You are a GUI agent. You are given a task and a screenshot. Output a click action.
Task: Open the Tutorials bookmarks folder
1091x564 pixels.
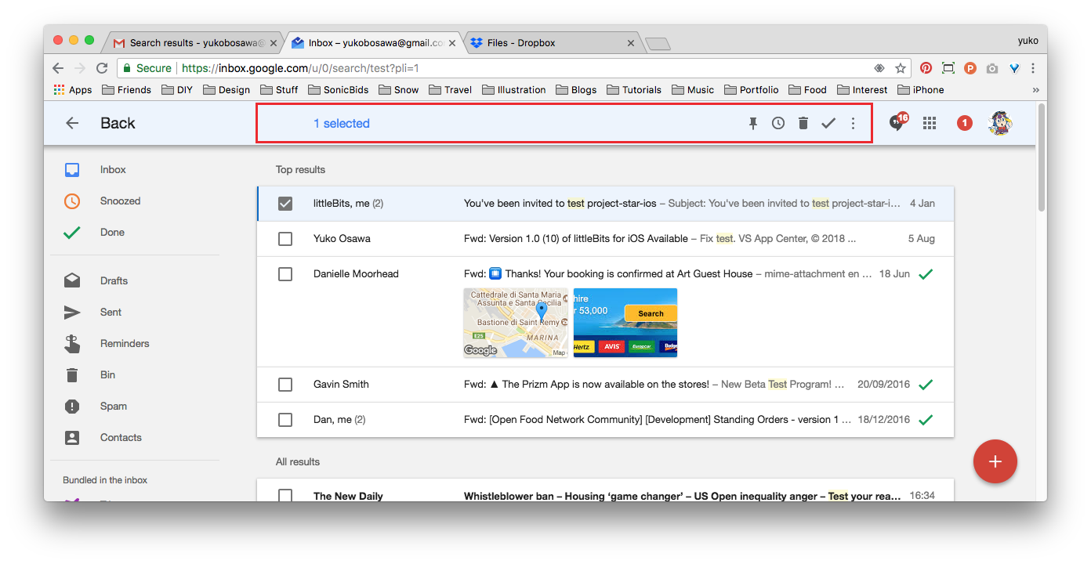click(x=634, y=89)
